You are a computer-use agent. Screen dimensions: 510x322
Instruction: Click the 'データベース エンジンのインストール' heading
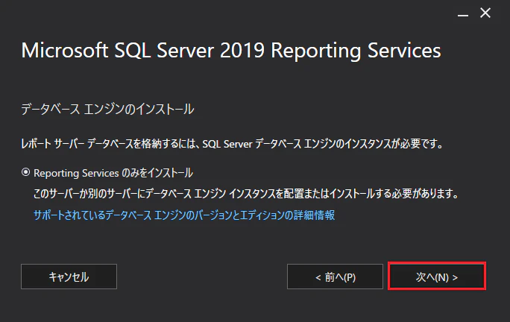coord(107,109)
